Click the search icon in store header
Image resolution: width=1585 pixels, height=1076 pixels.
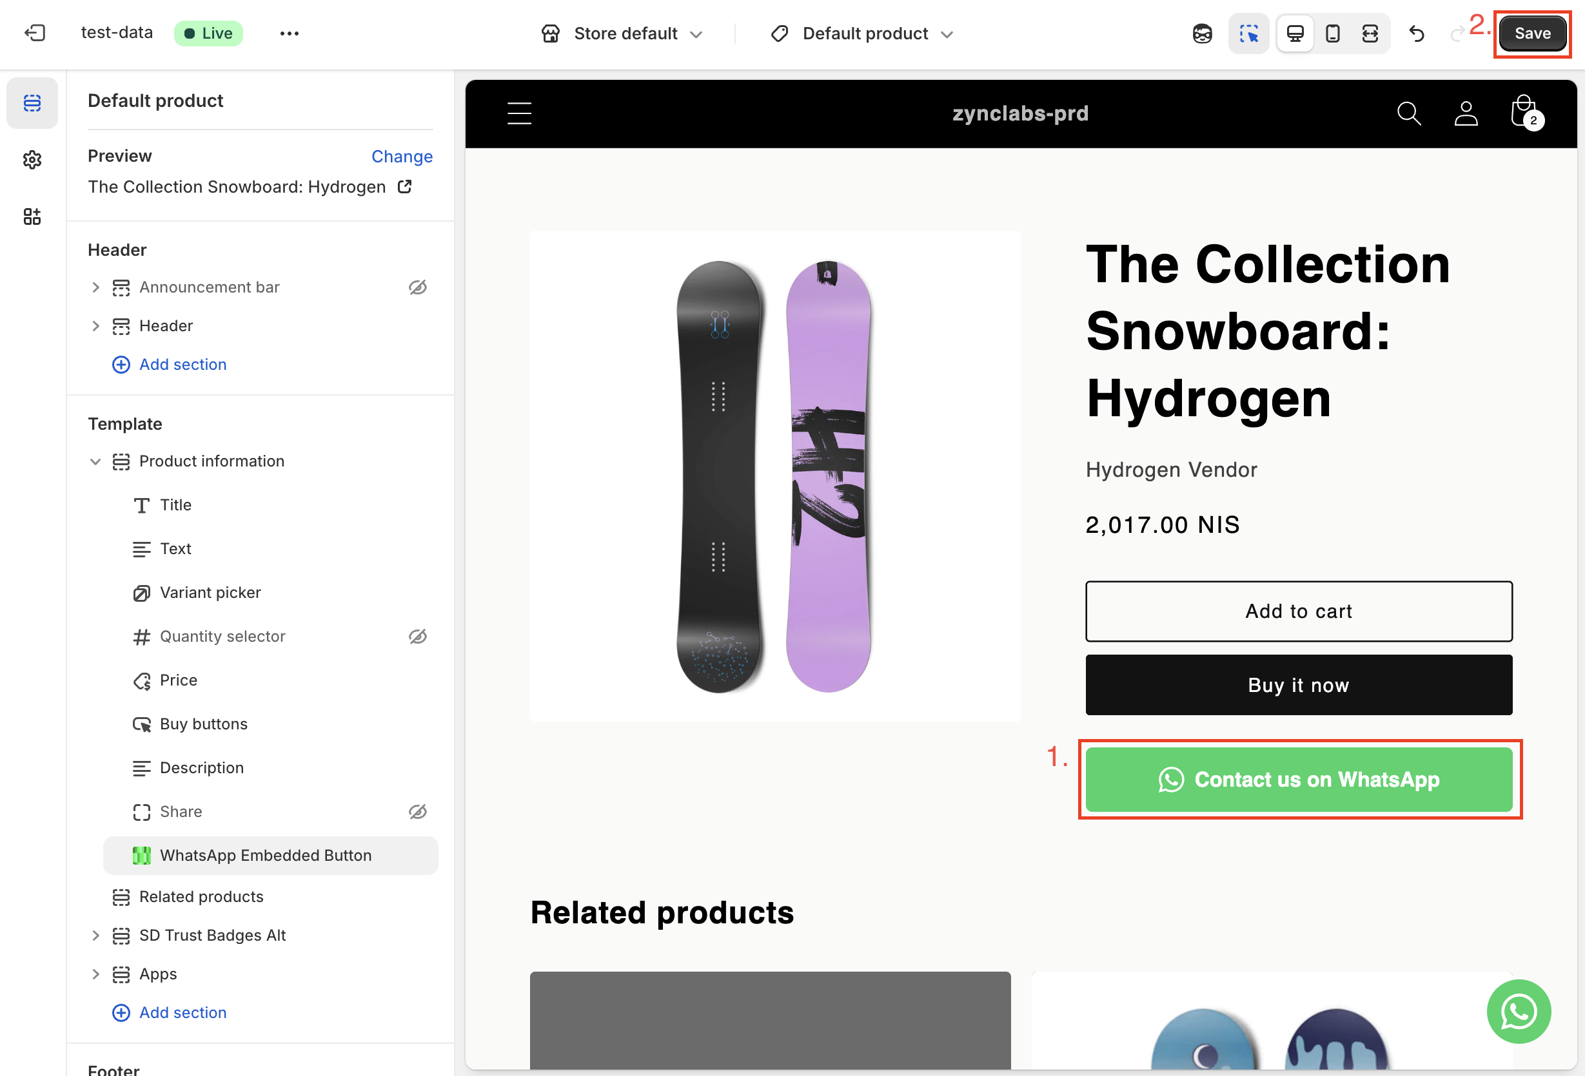pyautogui.click(x=1408, y=113)
